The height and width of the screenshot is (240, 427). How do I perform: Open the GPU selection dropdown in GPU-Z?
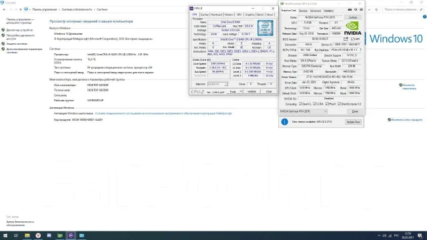click(x=304, y=111)
